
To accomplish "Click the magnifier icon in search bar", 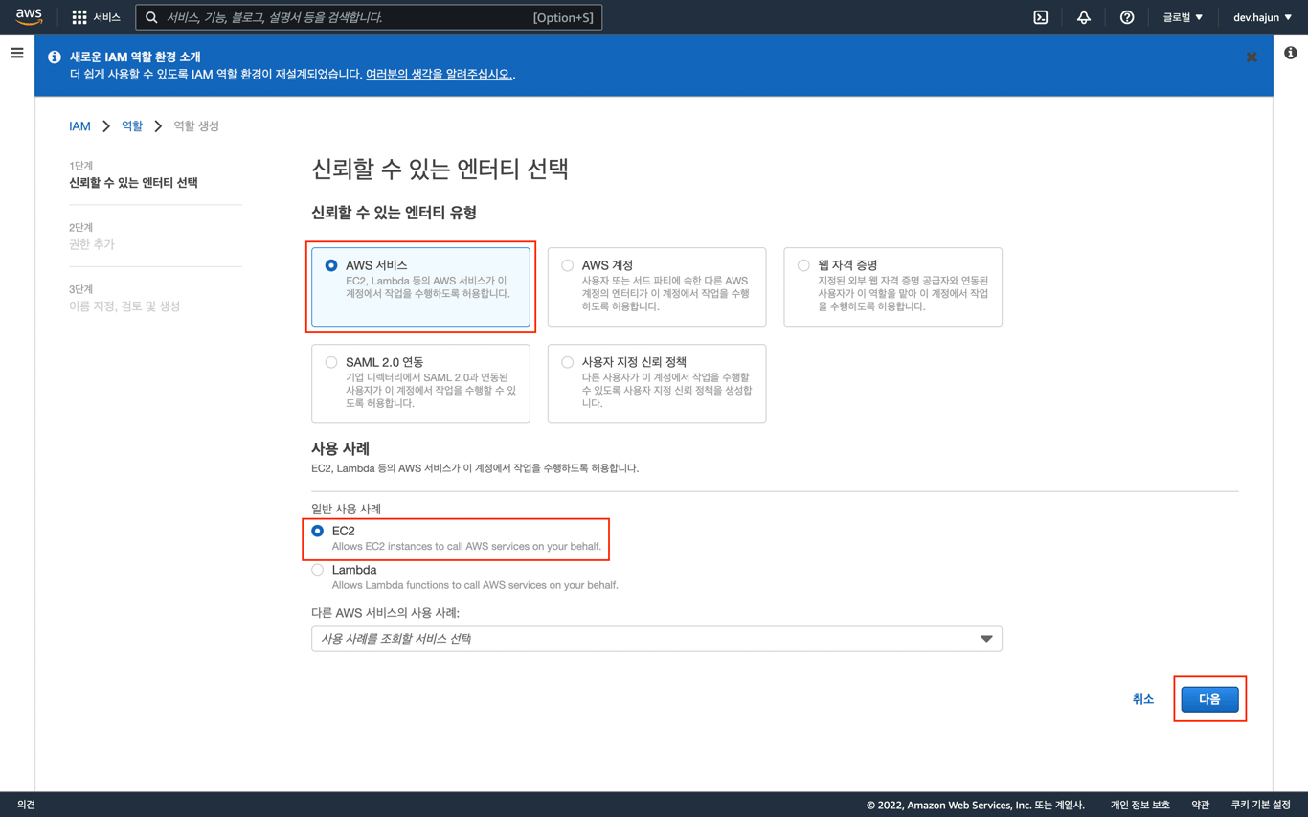I will point(151,17).
